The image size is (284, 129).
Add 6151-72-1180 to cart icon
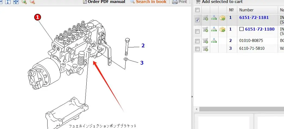(x=205, y=29)
